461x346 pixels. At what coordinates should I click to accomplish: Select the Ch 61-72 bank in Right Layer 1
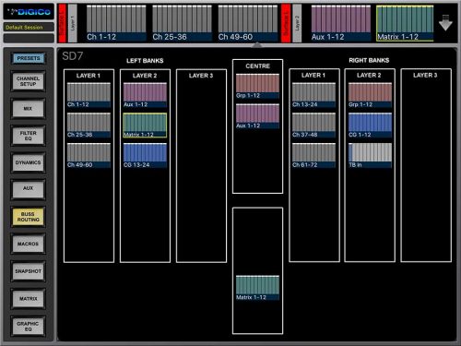click(x=313, y=155)
